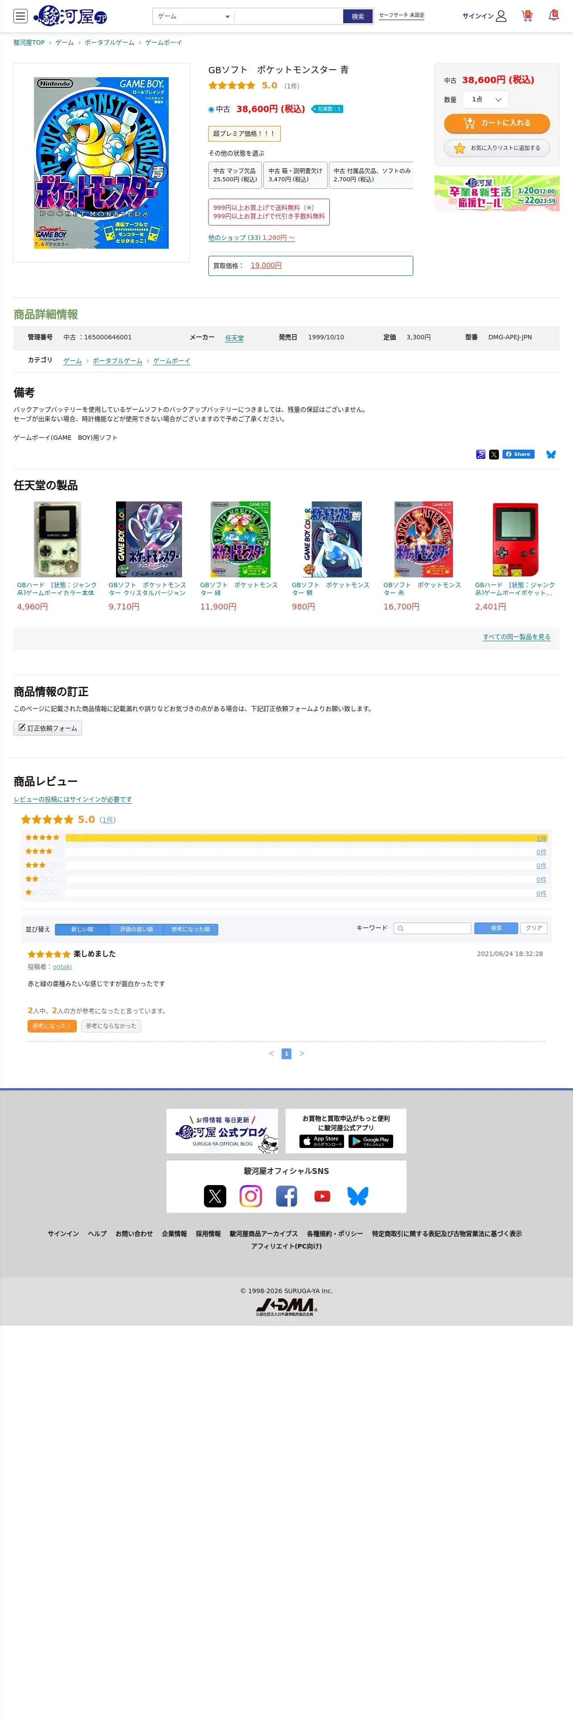Open the 数量 1点 quantity dropdown
The image size is (573, 1720).
pos(486,100)
